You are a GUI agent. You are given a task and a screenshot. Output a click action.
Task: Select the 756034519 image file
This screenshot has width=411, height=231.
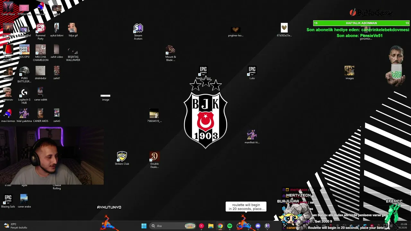point(154,116)
